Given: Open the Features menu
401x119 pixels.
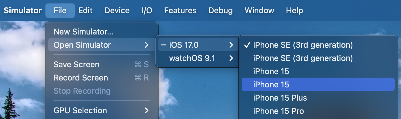Looking at the screenshot, I should click(x=180, y=11).
